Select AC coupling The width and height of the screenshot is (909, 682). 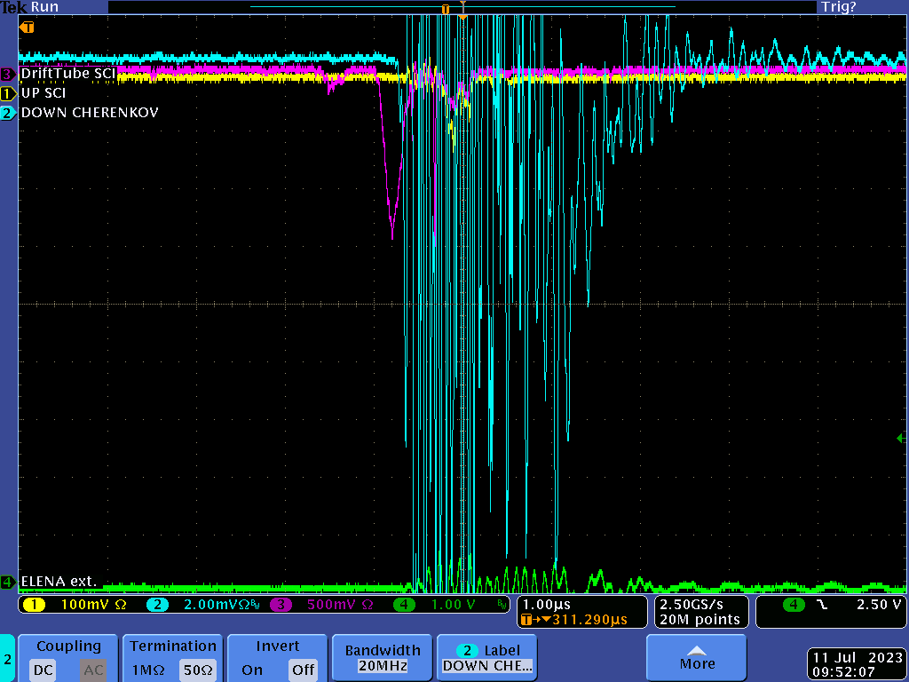(93, 670)
